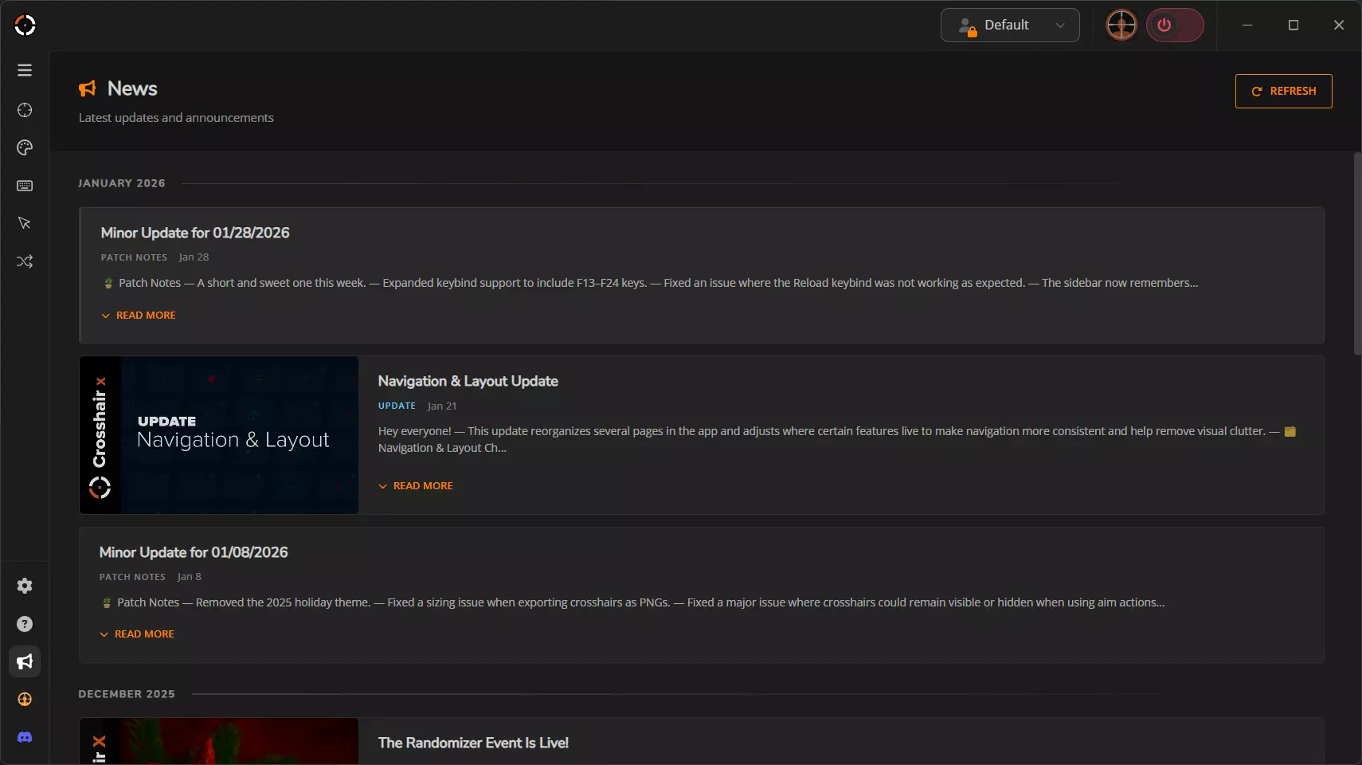The height and width of the screenshot is (765, 1362).
Task: Expand READ MORE for Navigation & Layout Update
Action: pos(416,486)
